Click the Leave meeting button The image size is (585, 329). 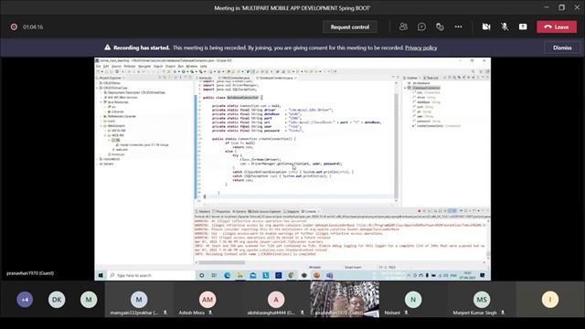coord(557,27)
